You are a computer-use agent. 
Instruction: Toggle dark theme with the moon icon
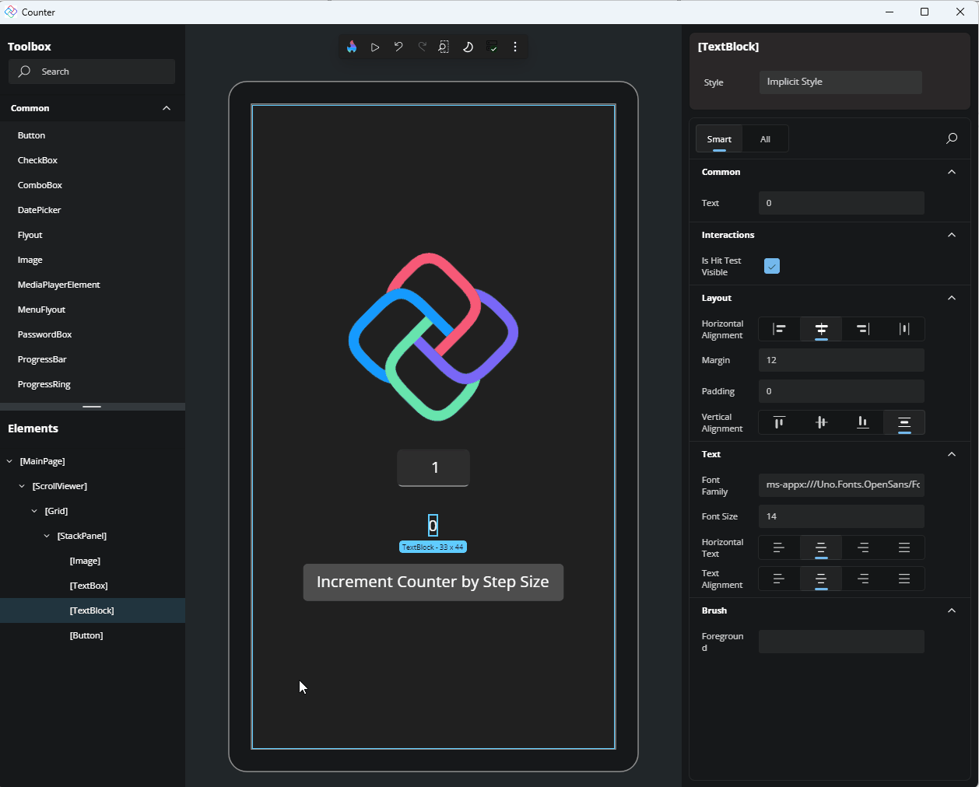[x=468, y=47]
